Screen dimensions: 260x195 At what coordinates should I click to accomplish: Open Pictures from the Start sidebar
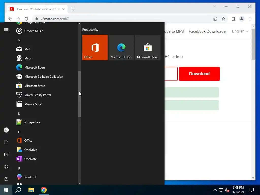point(6,154)
